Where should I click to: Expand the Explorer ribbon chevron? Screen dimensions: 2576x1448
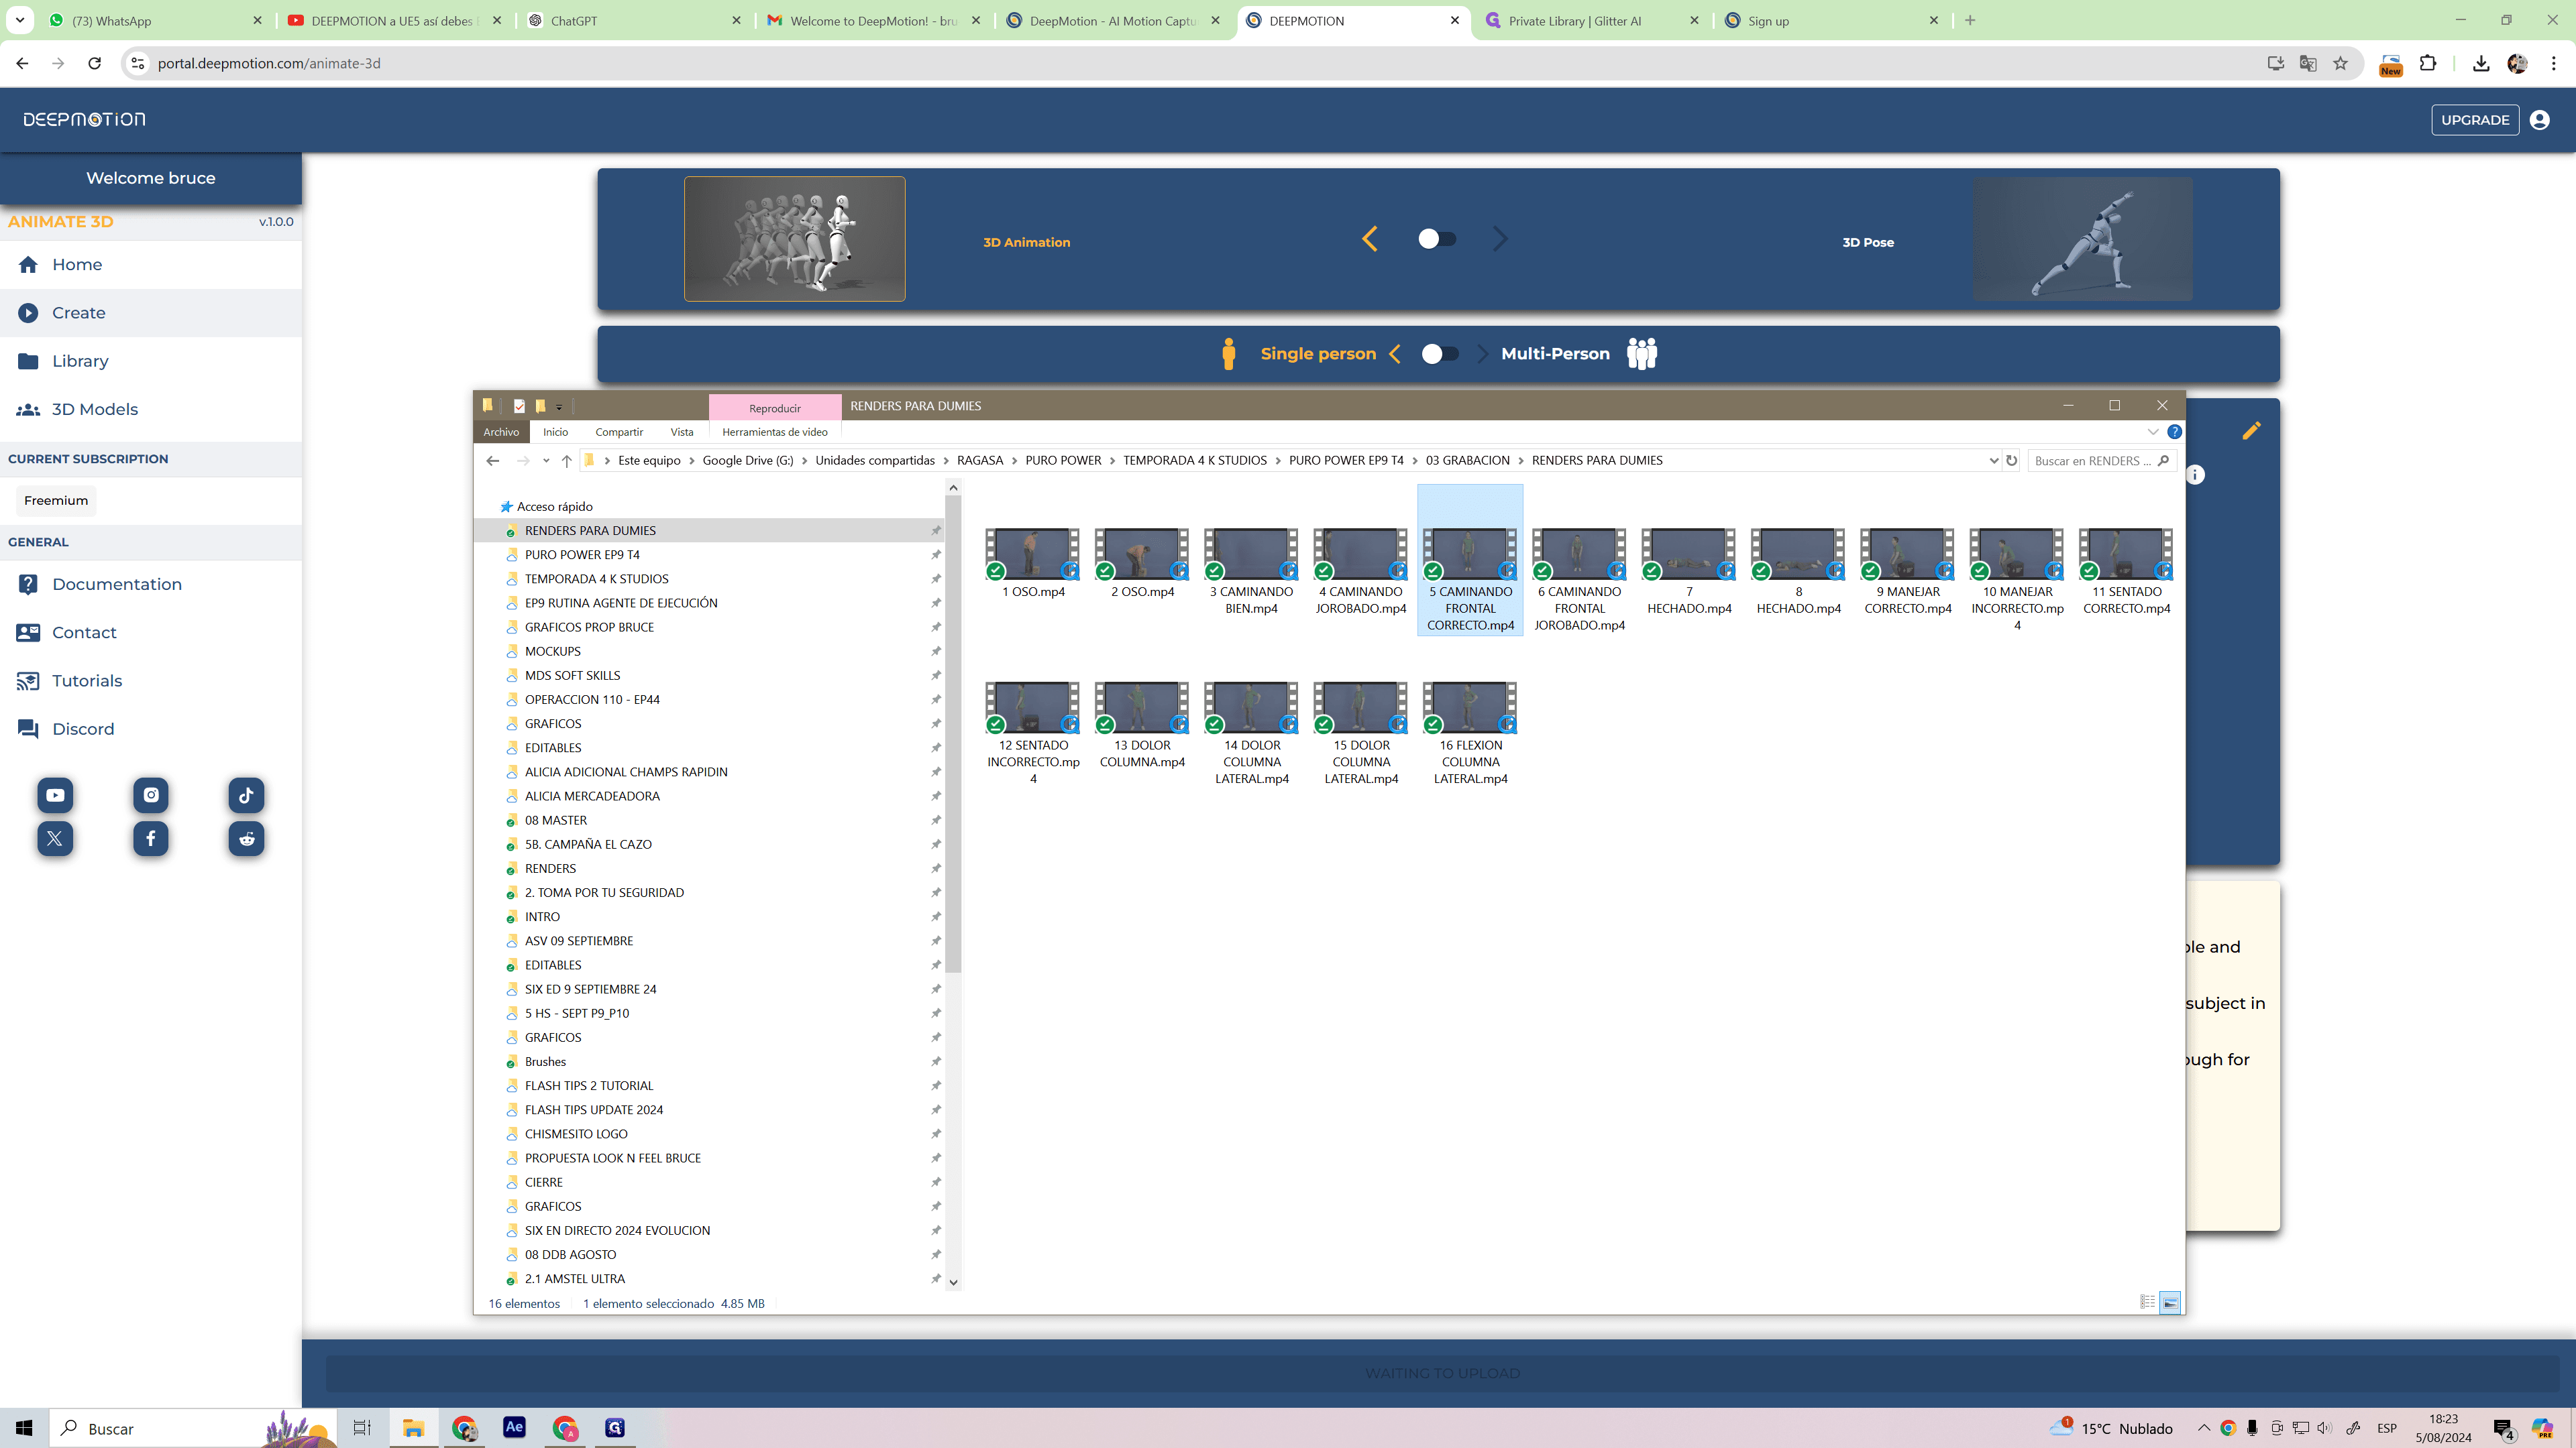(2152, 432)
